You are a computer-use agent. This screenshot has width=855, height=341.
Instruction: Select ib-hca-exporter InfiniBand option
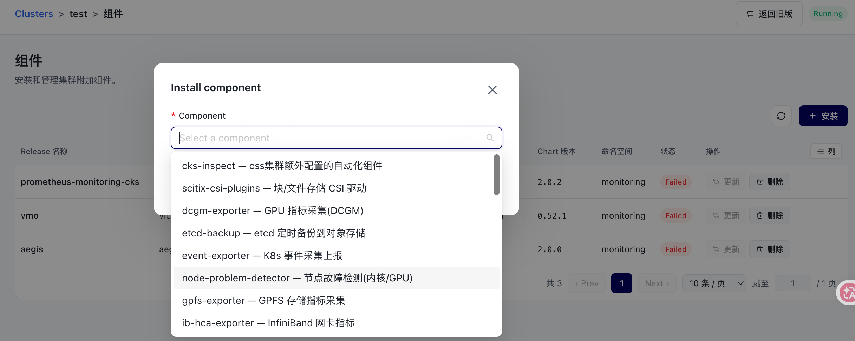(x=336, y=323)
